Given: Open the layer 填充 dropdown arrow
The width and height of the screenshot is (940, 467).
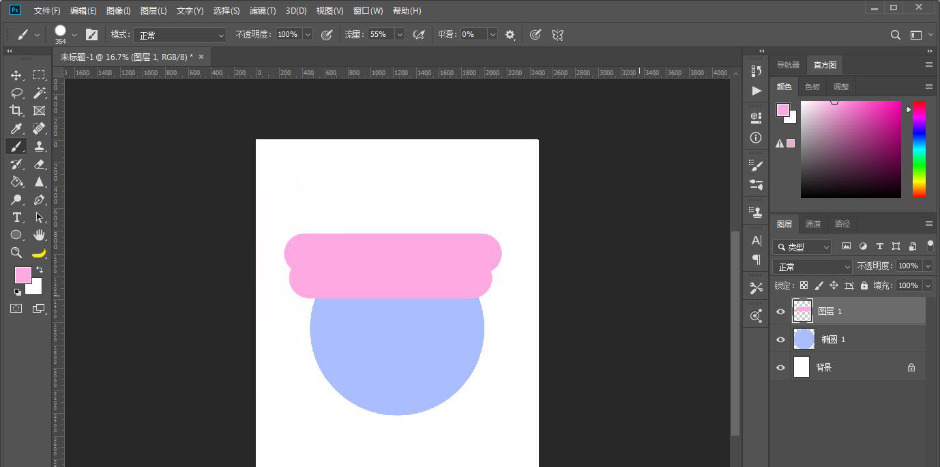Looking at the screenshot, I should click(x=928, y=285).
